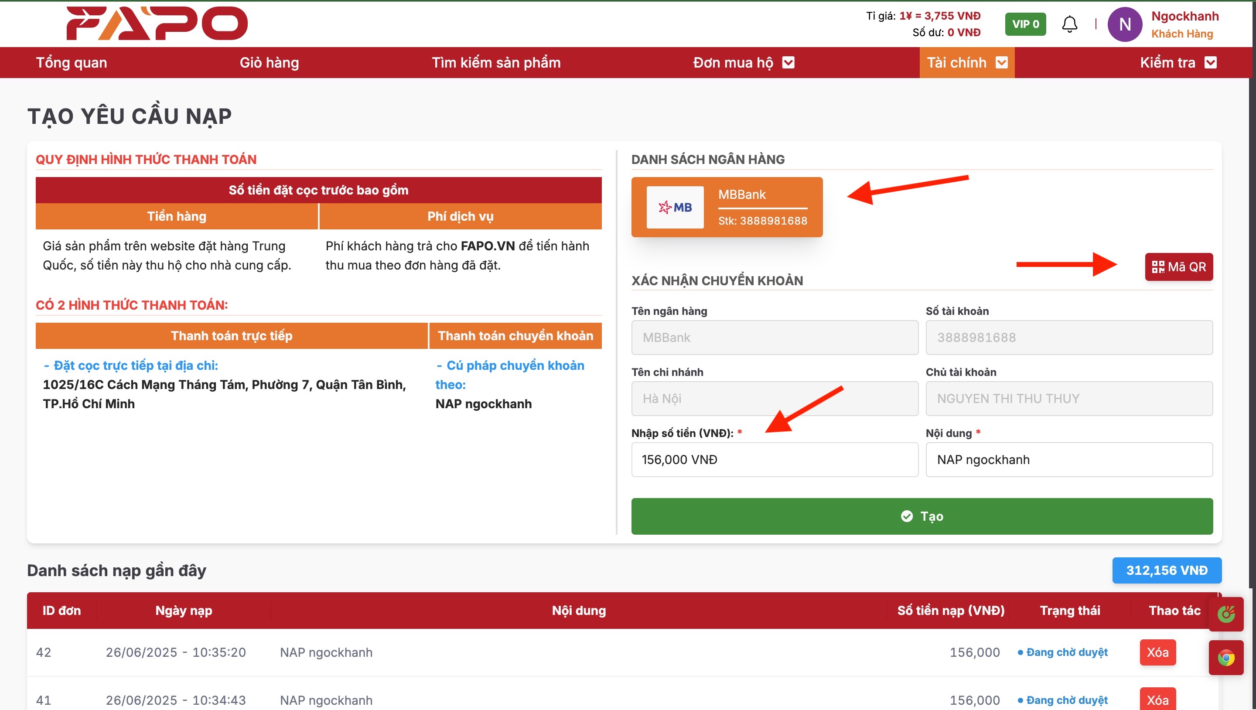
Task: Click the Thanh toán chuyển khoản header
Action: coord(515,335)
